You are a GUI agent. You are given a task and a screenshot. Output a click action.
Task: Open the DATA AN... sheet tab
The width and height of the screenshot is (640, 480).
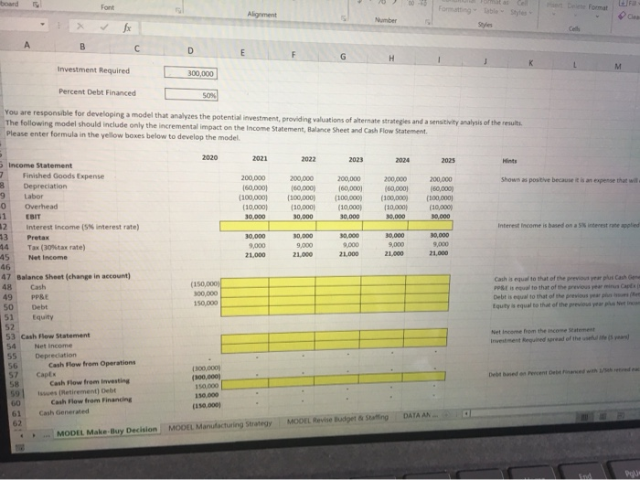420,415
